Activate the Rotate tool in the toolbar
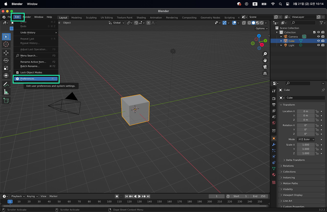The image size is (327, 212). point(6,60)
